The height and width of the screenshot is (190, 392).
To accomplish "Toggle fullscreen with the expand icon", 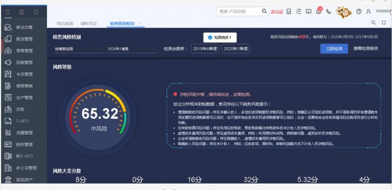I will click(x=384, y=23).
